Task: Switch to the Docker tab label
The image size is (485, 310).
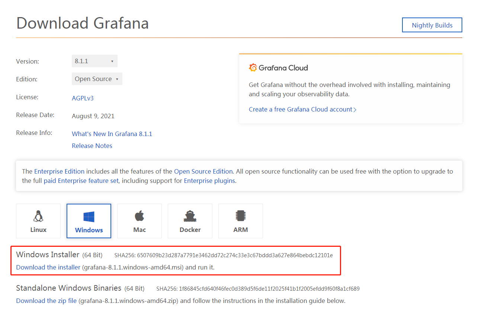Action: [190, 230]
